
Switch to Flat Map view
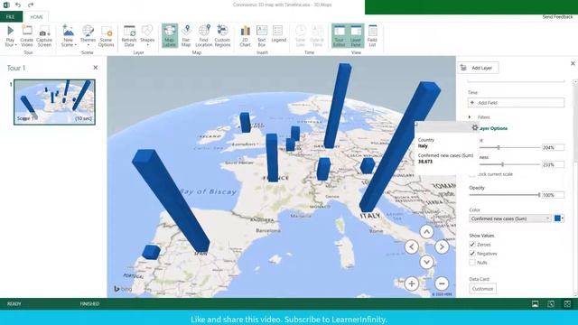point(186,36)
